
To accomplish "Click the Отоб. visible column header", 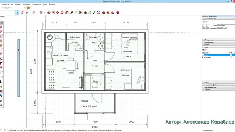I will pyautogui.click(x=231, y=53).
